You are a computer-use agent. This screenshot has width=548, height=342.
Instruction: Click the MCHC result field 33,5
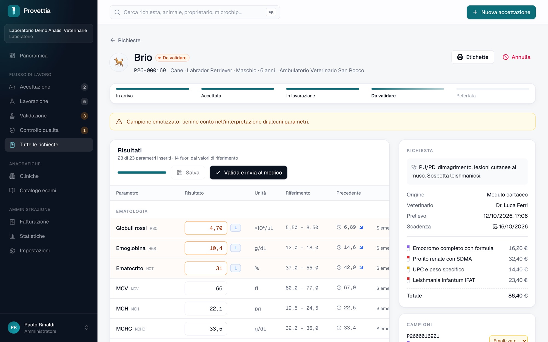206,329
